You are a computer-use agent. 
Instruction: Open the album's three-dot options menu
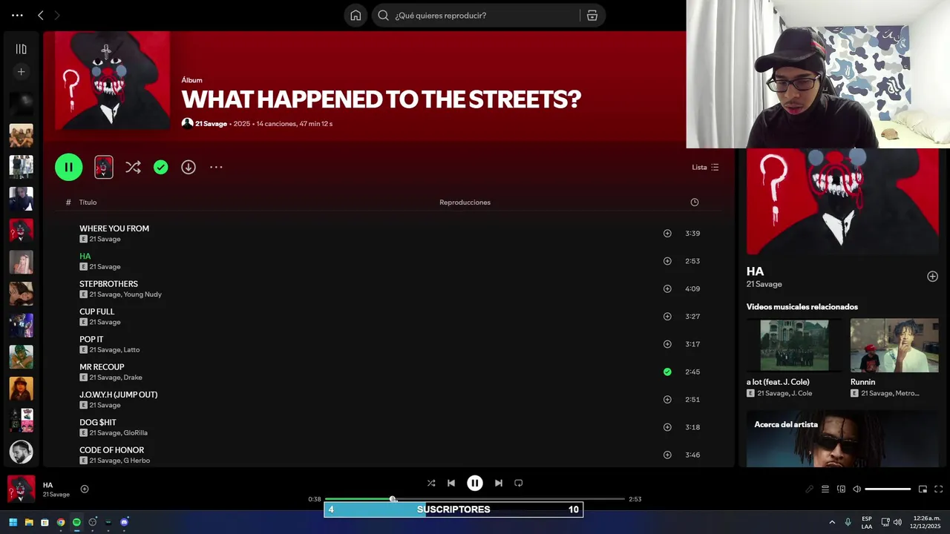[x=216, y=168]
